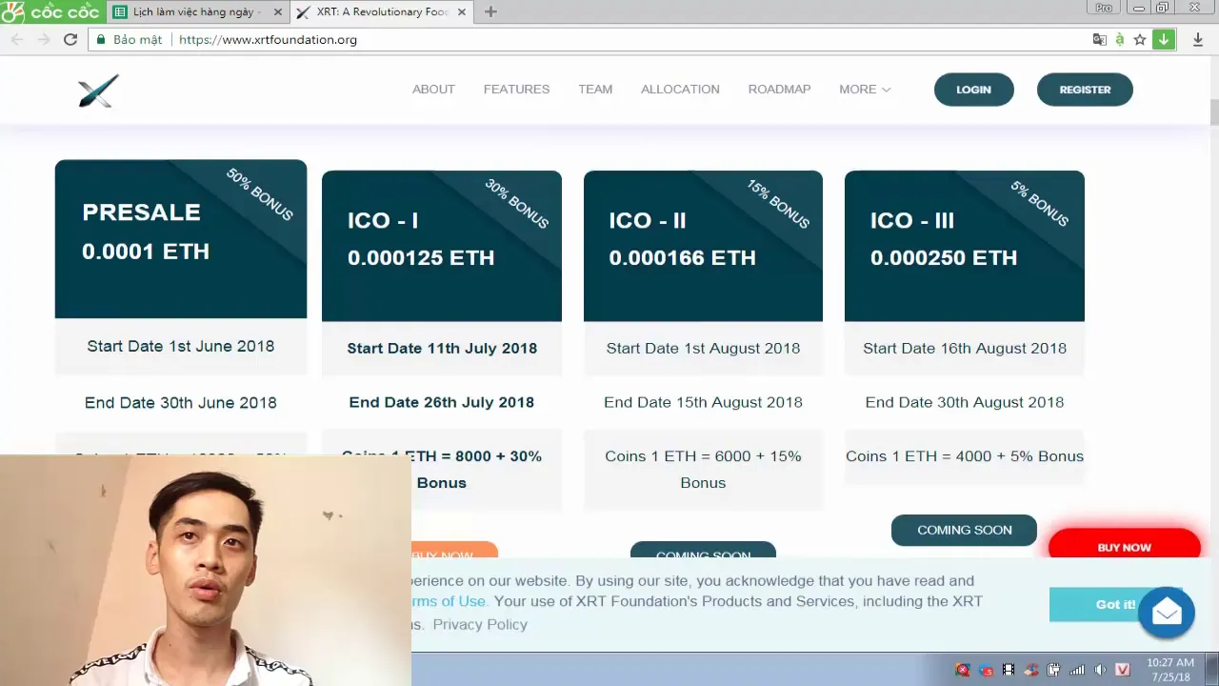Click the ICO - I 0.000125 ETH card header
The image size is (1219, 686).
click(442, 246)
